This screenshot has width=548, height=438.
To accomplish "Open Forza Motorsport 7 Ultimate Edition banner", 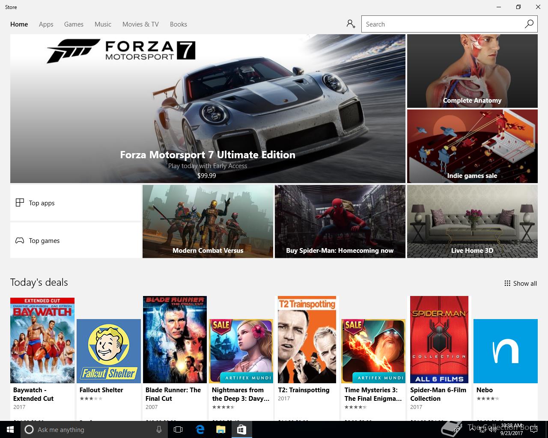I will point(208,109).
